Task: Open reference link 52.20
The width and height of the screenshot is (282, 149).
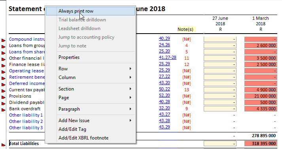Action: pyautogui.click(x=165, y=95)
